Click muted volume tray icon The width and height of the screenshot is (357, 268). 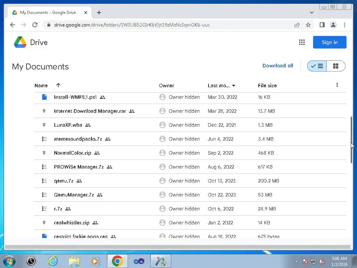pos(322,261)
